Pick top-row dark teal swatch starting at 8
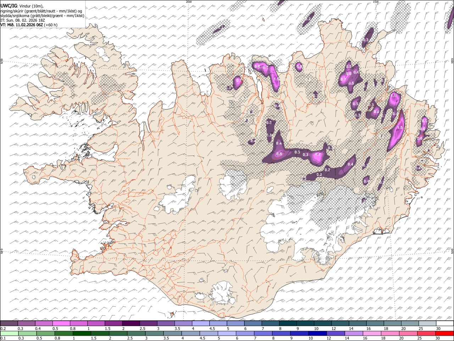 (x=288, y=324)
